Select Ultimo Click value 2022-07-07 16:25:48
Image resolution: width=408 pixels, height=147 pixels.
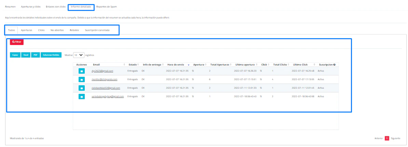pyautogui.click(x=303, y=71)
